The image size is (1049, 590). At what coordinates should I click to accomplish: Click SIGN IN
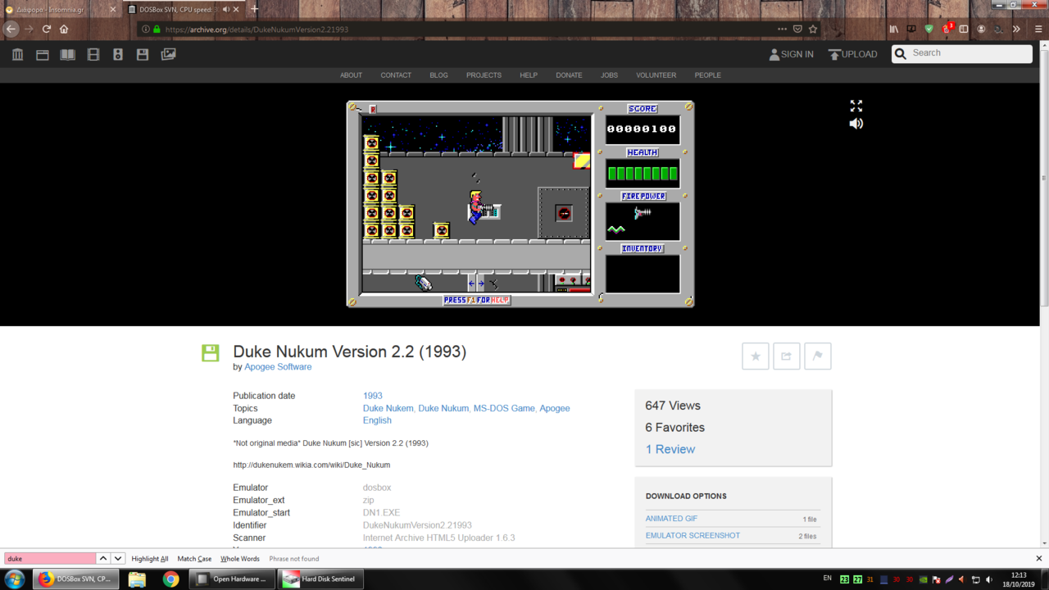point(791,54)
